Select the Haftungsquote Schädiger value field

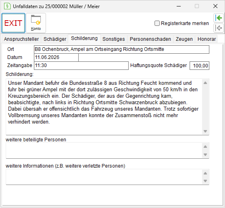click(199, 65)
